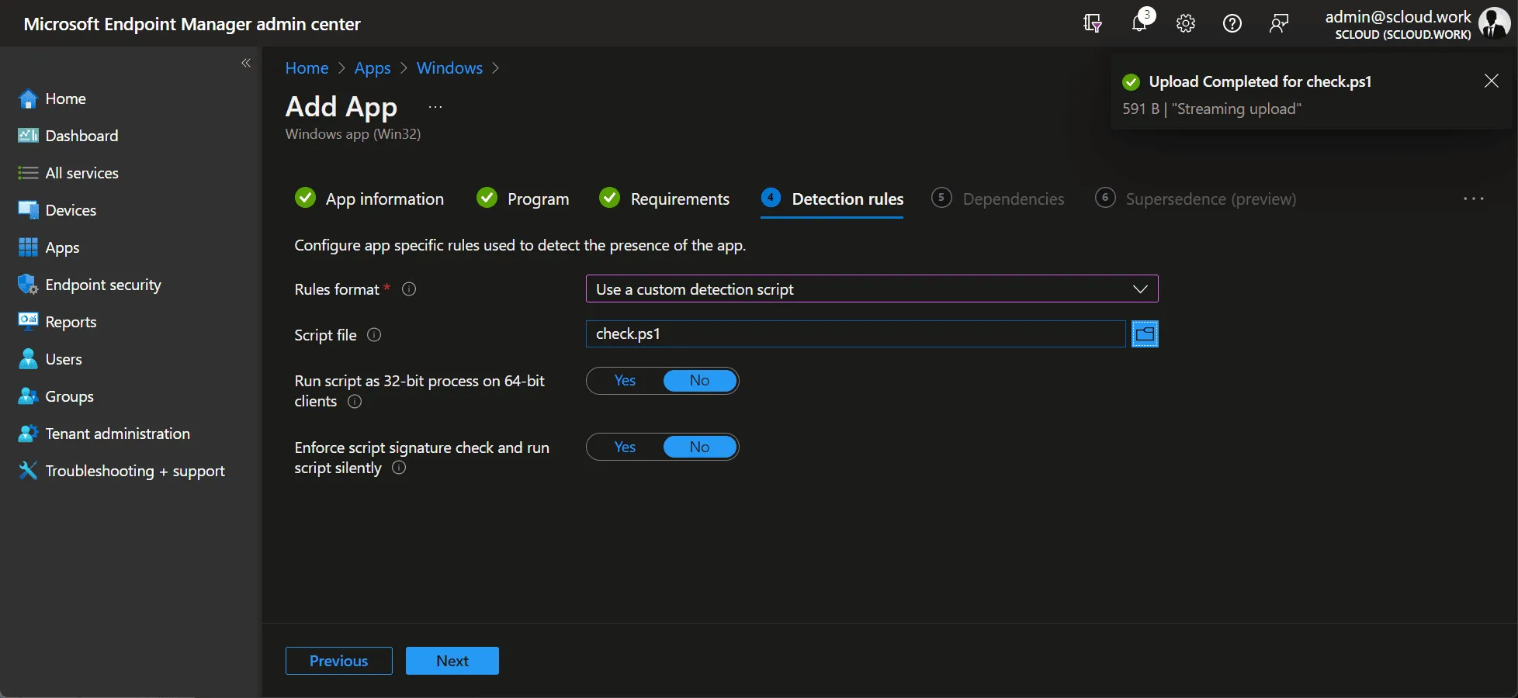Open the Rules format dropdown
The height and width of the screenshot is (698, 1518).
tap(872, 289)
